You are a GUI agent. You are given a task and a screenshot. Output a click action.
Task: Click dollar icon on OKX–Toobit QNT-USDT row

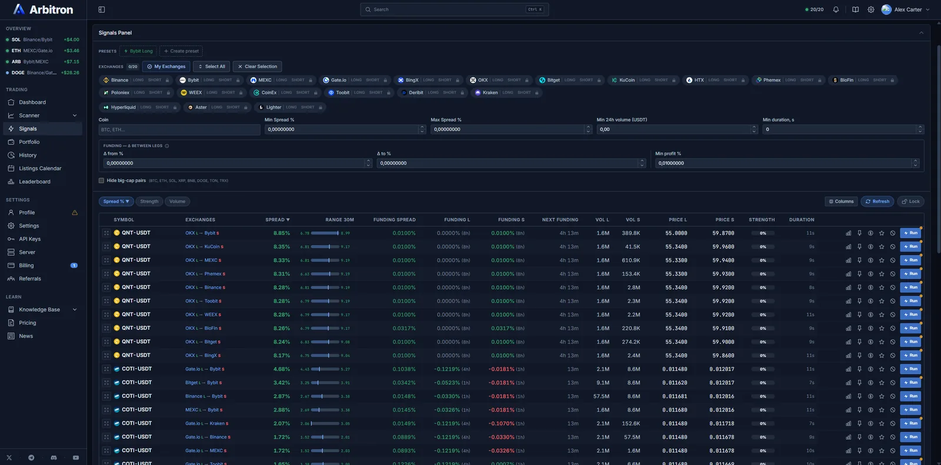[870, 301]
